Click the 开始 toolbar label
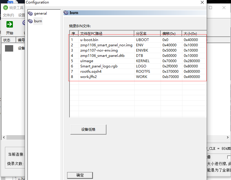This screenshot has height=180, width=231. [10, 33]
